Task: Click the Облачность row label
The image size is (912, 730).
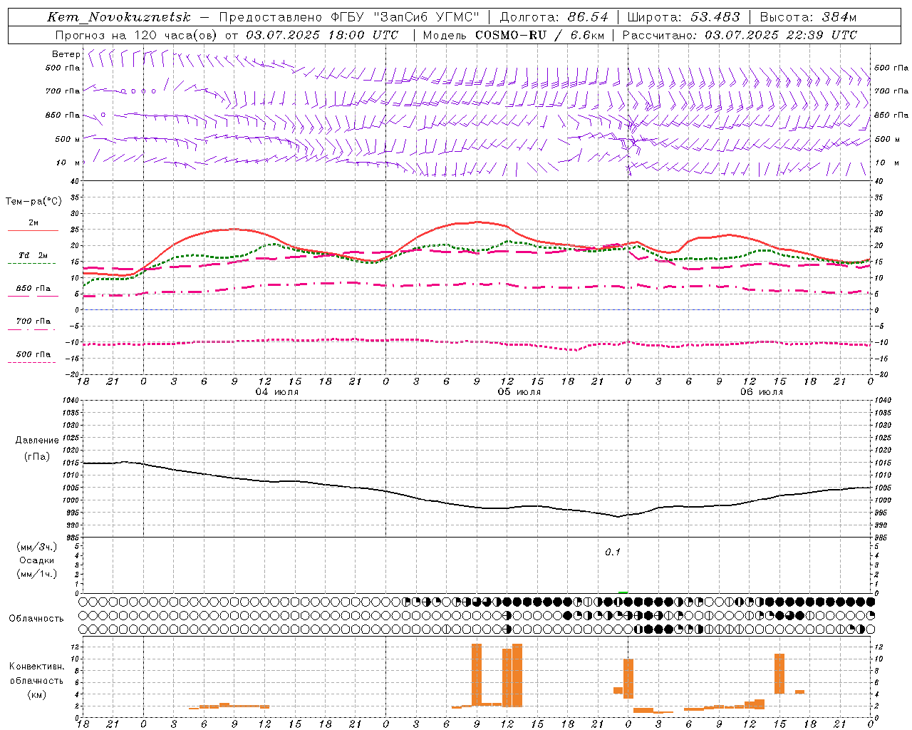Action: coord(36,618)
